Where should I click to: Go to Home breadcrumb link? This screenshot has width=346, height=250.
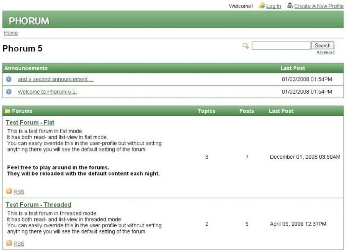(11, 33)
